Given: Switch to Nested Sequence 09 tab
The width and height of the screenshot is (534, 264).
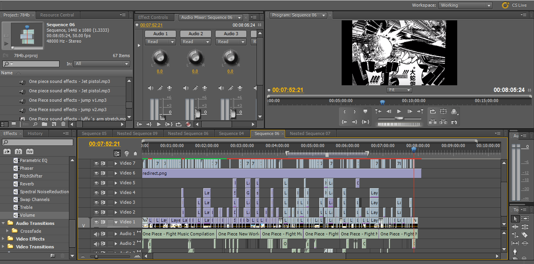Looking at the screenshot, I should 137,133.
